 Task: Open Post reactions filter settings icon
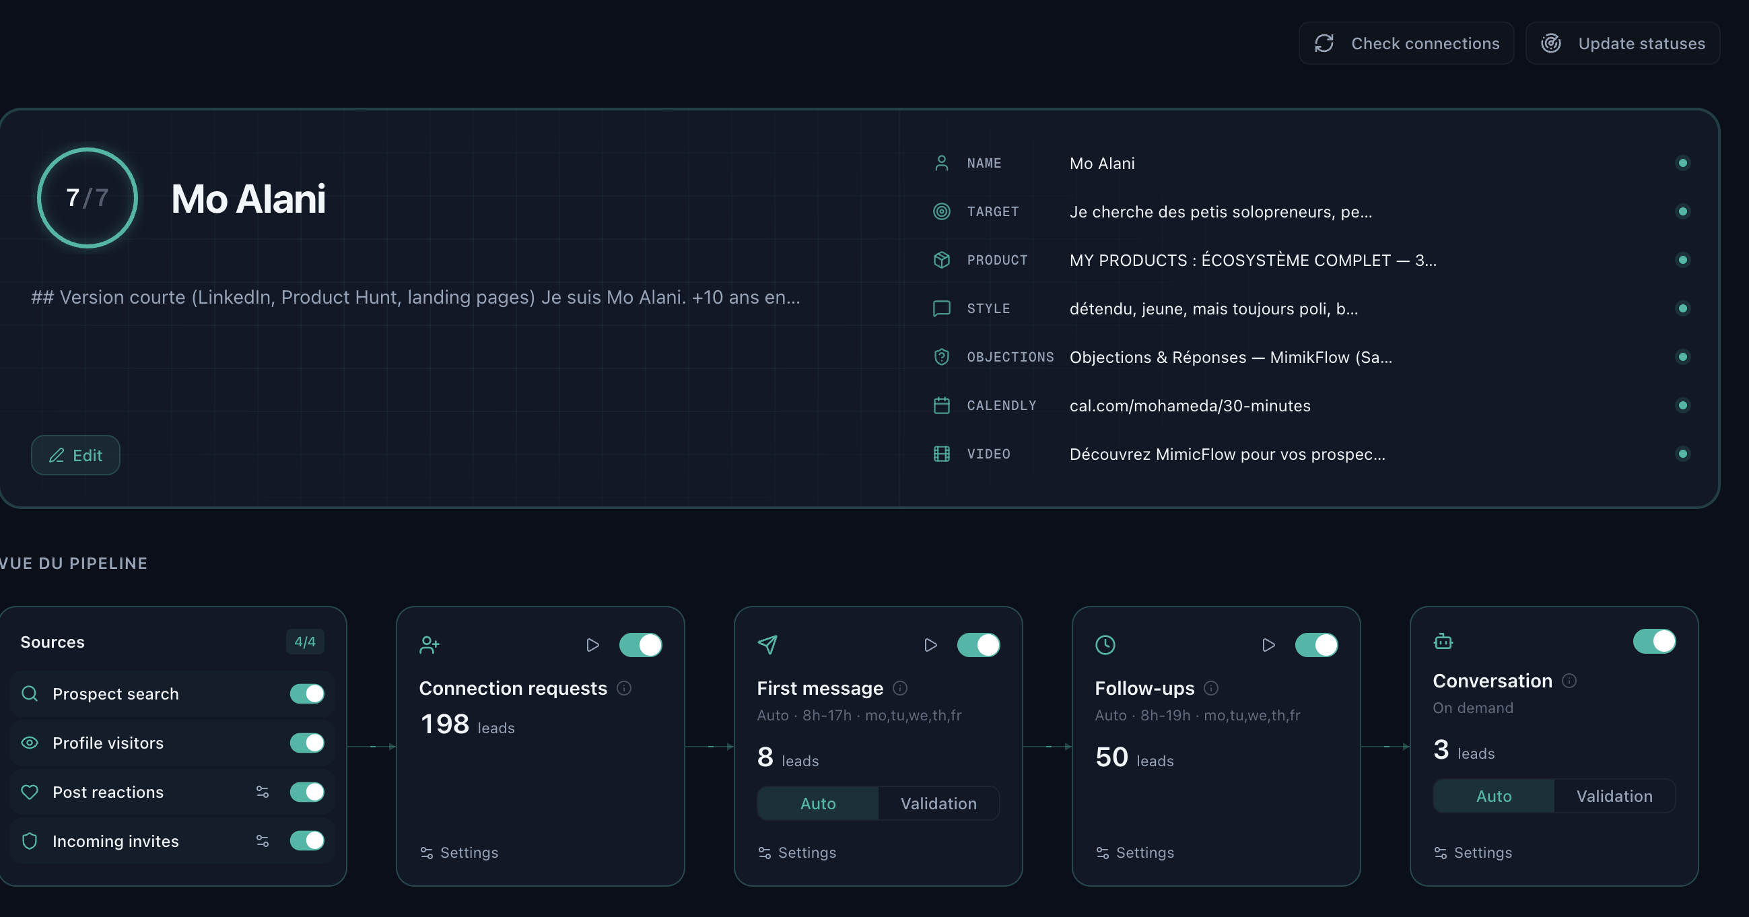pyautogui.click(x=262, y=791)
